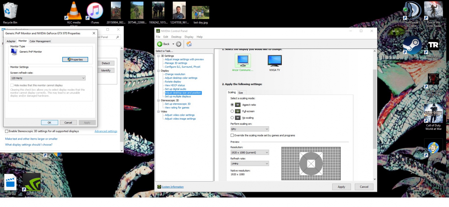449x207 pixels.
Task: Click the green Back arrow icon
Action: 160,44
